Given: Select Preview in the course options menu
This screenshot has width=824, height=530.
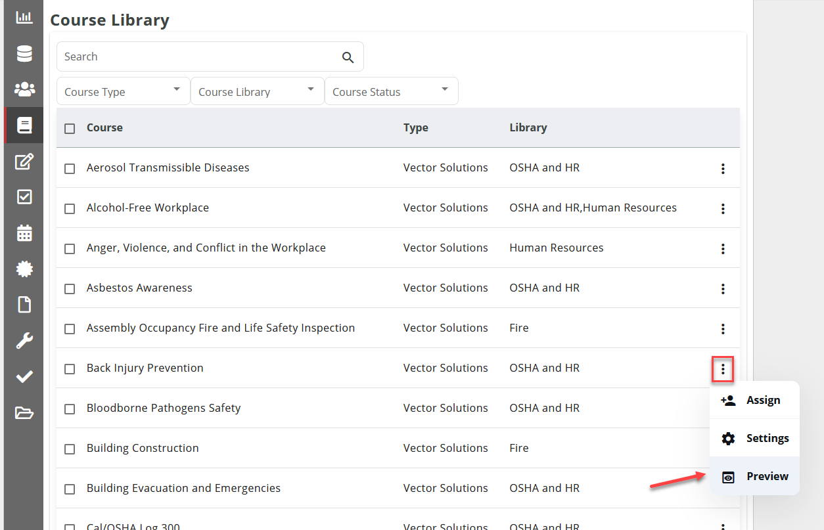Looking at the screenshot, I should point(754,477).
